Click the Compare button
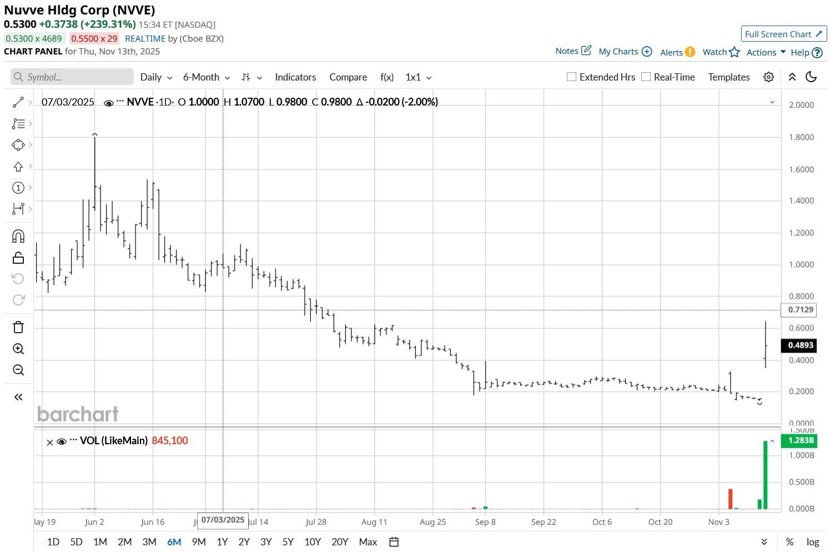Screen dimensions: 830x552 [x=348, y=77]
